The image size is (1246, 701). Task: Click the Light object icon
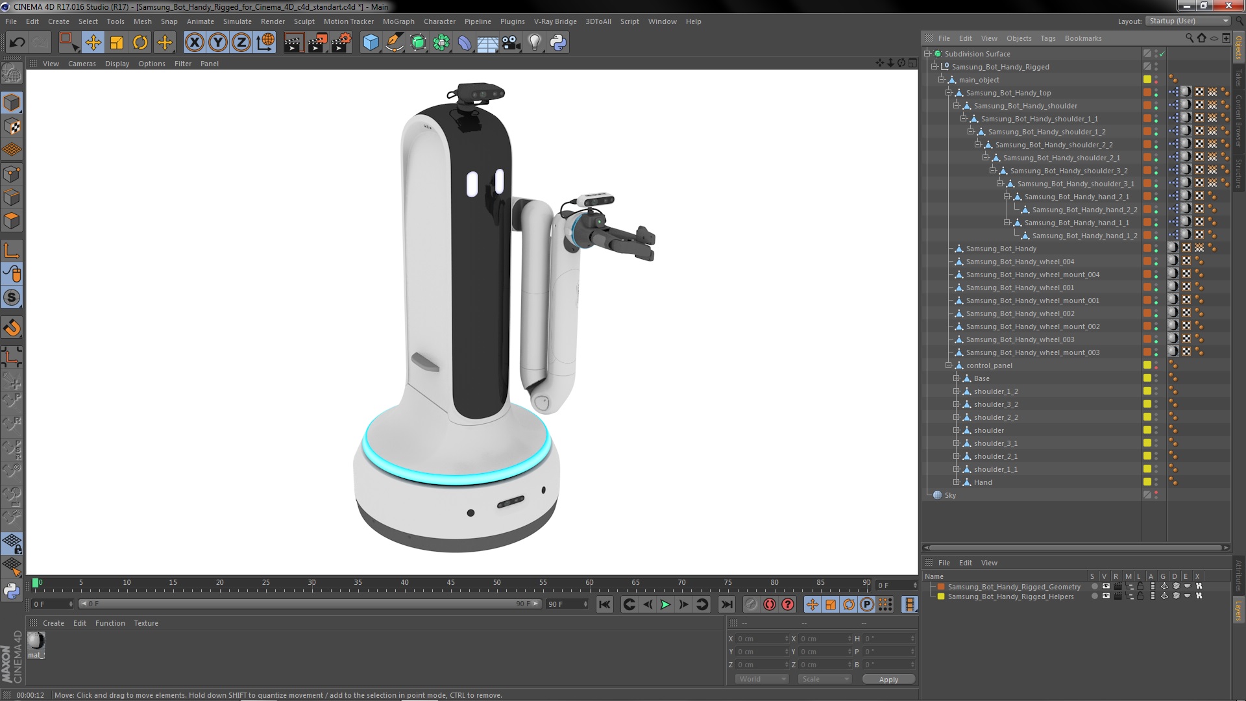(534, 43)
